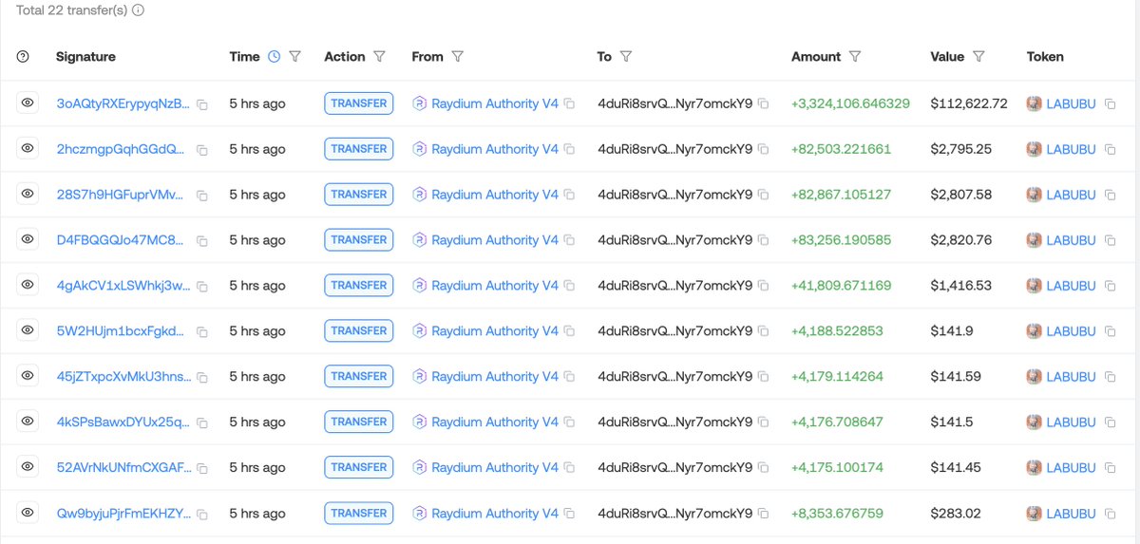Click eye icon for 52AVrNkUNfmCXGAF row

(x=28, y=467)
